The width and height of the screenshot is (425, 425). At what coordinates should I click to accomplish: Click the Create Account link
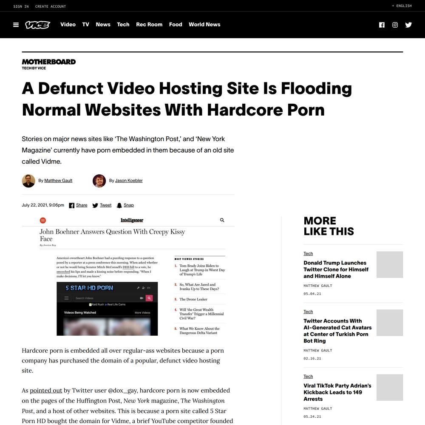[51, 6]
